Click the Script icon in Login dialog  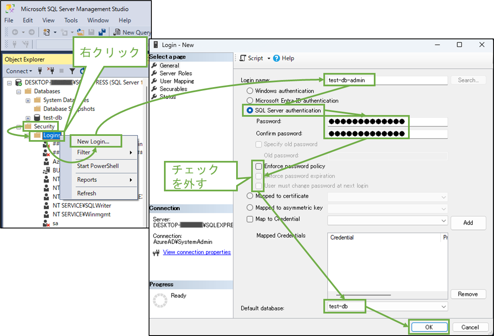[x=242, y=58]
